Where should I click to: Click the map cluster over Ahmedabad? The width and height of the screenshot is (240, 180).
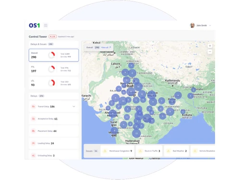113,114
